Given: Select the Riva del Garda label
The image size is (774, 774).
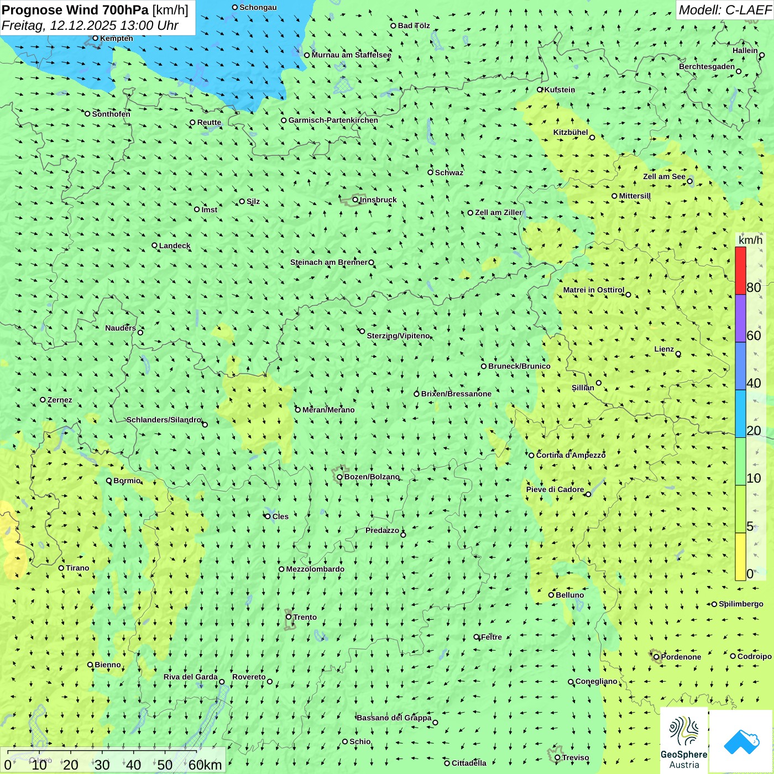Looking at the screenshot, I should (x=190, y=677).
